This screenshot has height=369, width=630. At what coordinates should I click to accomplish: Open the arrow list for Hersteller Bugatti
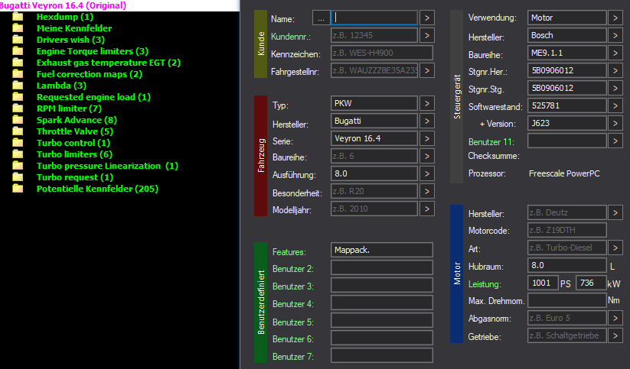[427, 121]
